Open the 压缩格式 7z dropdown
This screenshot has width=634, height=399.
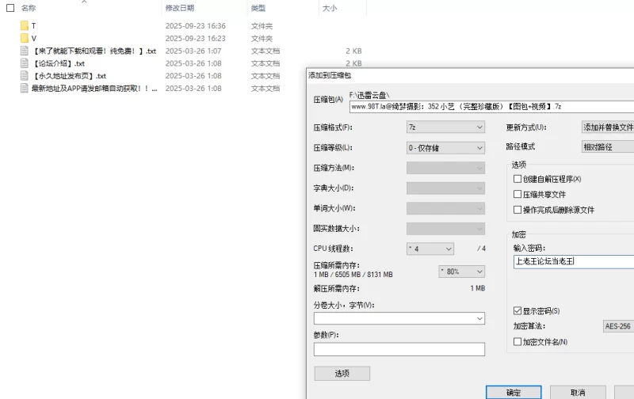click(x=445, y=127)
